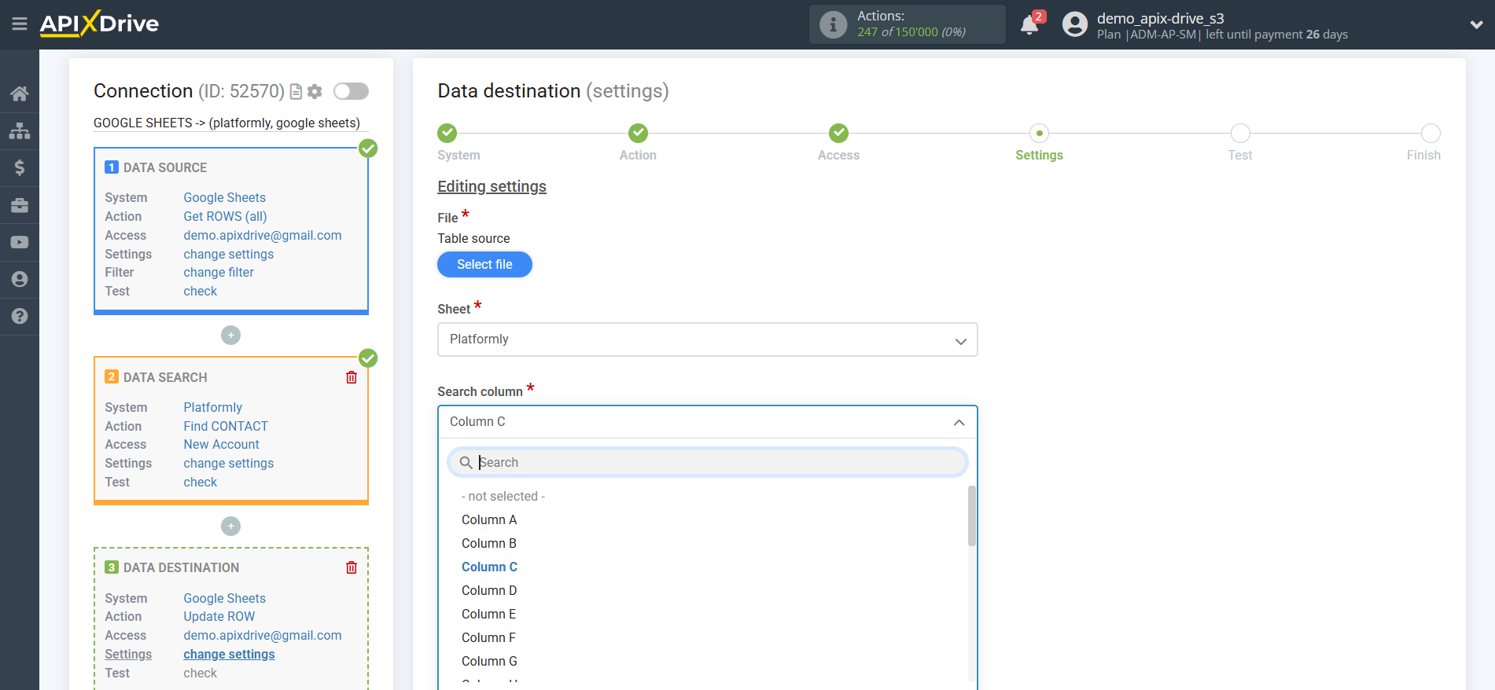This screenshot has width=1495, height=690.
Task: Focus the dropdown Search input field
Action: coord(707,462)
